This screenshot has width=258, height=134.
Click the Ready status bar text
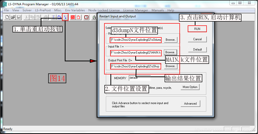8,129
